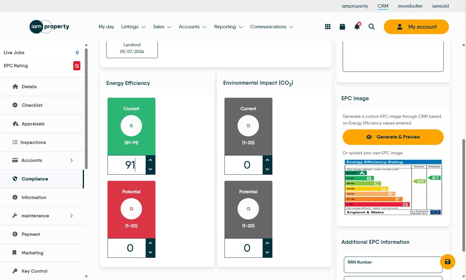Screen dimensions: 466x280
Task: Click the search magnifier icon
Action: click(x=372, y=27)
